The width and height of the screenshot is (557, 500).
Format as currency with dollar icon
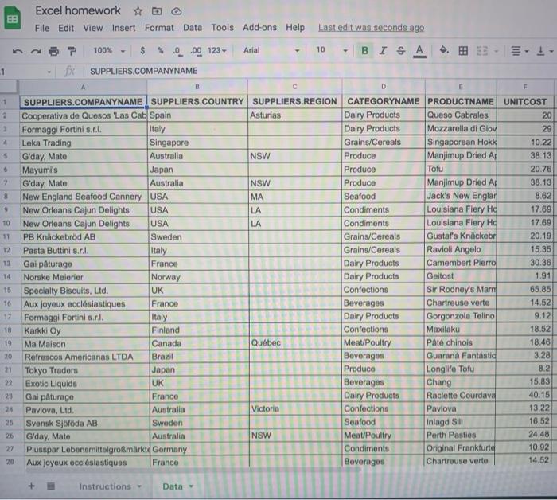pyautogui.click(x=142, y=50)
